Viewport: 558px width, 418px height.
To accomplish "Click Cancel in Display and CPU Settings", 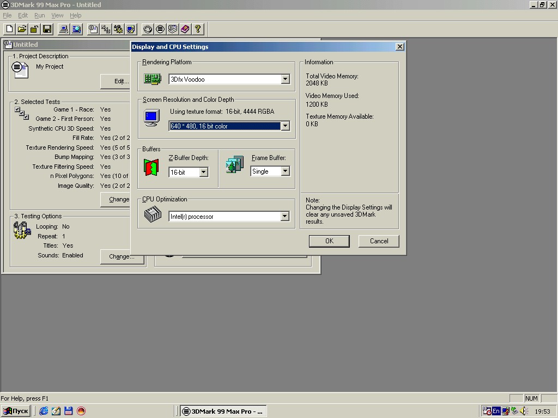I will pyautogui.click(x=379, y=241).
